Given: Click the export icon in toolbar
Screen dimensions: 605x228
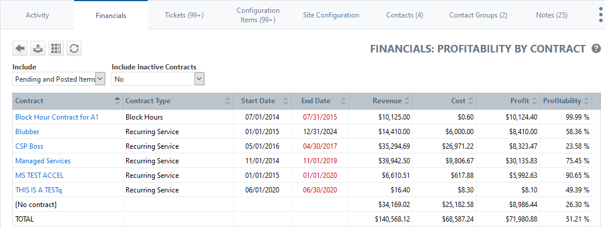Looking at the screenshot, I should pos(38,48).
